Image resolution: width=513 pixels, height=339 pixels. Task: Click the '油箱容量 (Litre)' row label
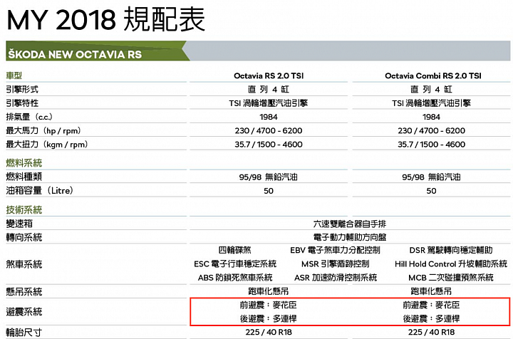(40, 190)
